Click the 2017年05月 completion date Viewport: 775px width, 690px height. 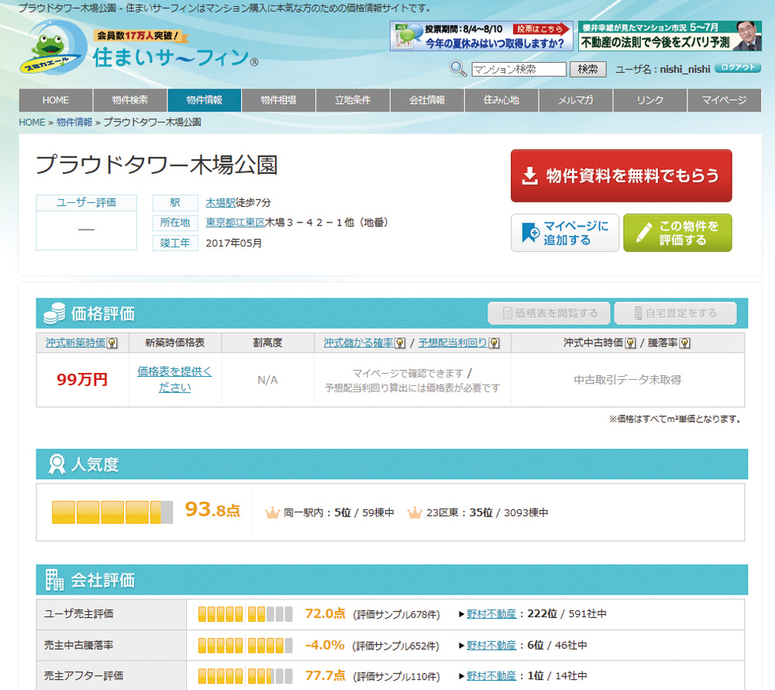click(x=234, y=243)
